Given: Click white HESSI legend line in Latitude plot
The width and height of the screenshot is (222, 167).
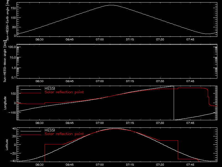Looking at the screenshot, I should click(31, 131).
